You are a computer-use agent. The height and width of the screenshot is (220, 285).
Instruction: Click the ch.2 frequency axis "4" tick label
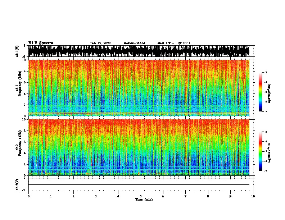25,153
